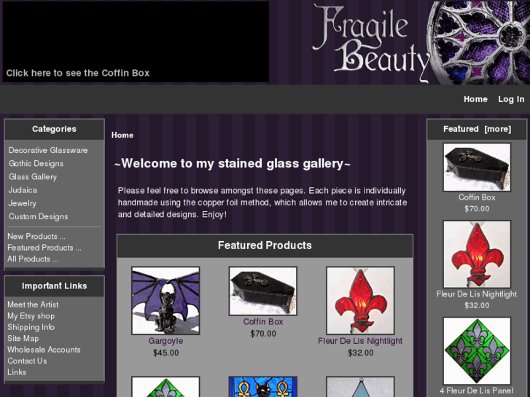Open the Gothic Designs category
This screenshot has width=530, height=397.
(36, 163)
